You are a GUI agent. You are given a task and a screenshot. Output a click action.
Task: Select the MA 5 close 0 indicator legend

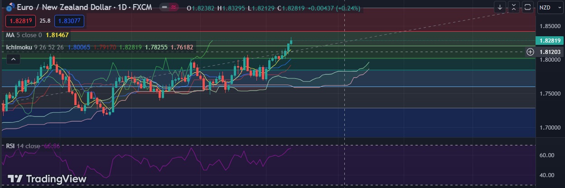coord(24,35)
